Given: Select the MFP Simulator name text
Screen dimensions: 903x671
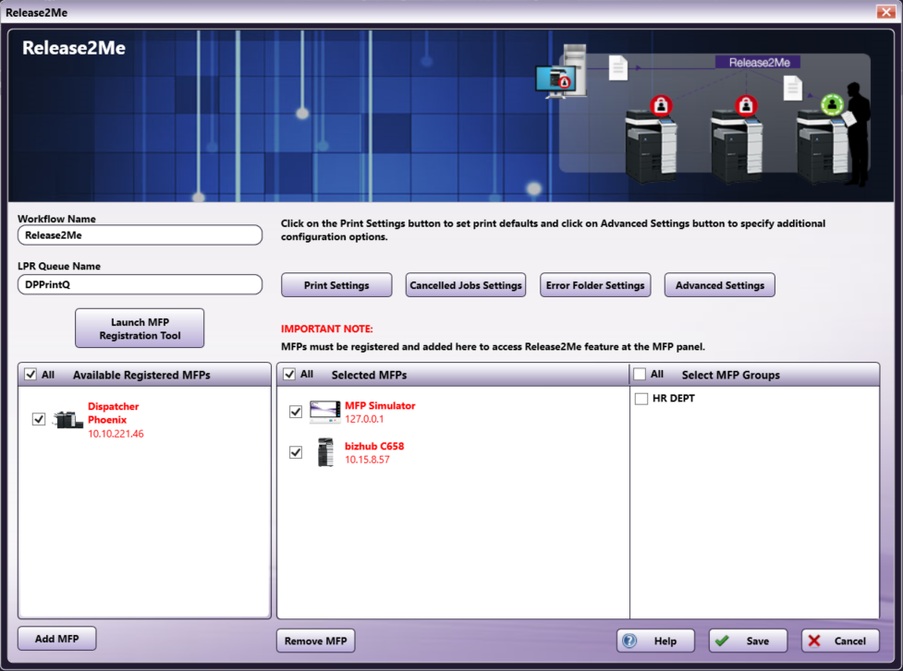Looking at the screenshot, I should click(x=380, y=405).
